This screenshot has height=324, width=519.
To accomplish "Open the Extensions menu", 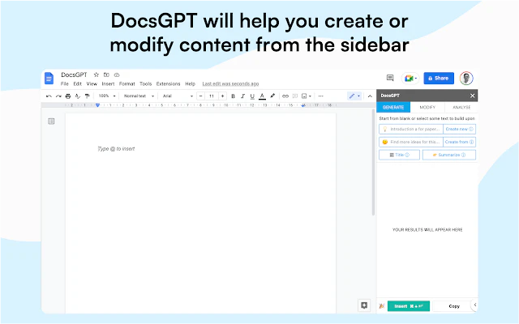I will click(x=168, y=84).
